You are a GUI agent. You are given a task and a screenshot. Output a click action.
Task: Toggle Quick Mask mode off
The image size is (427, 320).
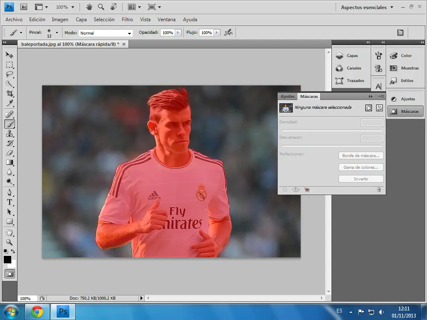tap(10, 274)
